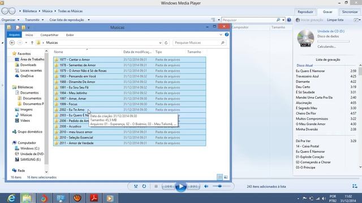The height and width of the screenshot is (203, 362).
Task: Click the Next track button
Action: click(193, 187)
